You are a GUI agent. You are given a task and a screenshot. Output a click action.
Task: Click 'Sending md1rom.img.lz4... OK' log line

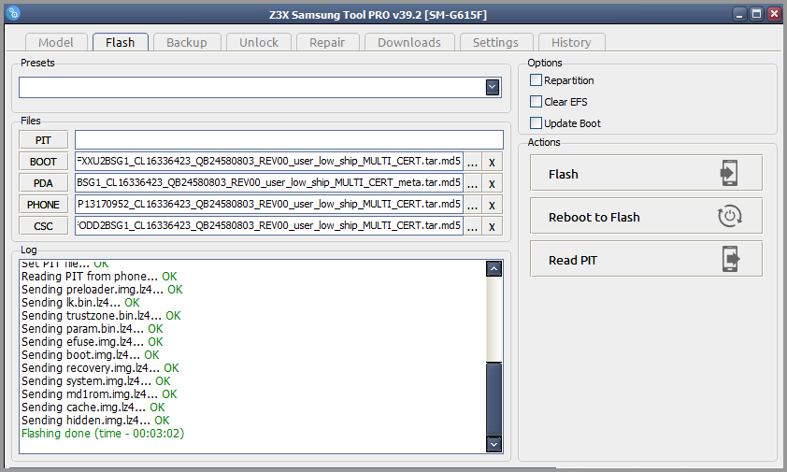[99, 394]
